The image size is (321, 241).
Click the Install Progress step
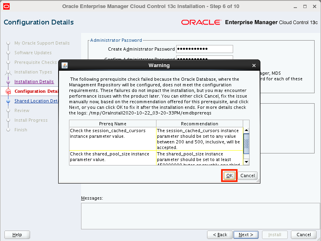click(31, 120)
